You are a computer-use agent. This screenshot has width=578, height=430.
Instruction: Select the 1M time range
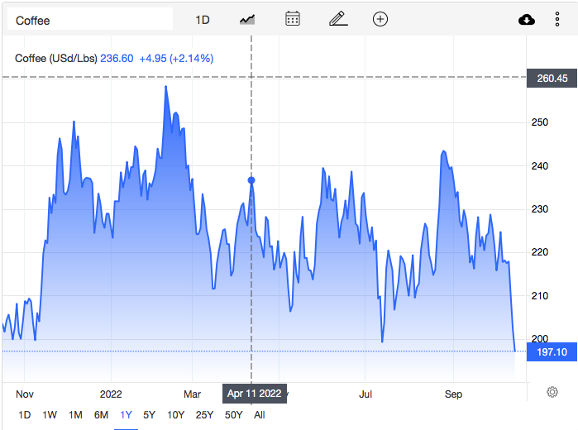pos(75,415)
